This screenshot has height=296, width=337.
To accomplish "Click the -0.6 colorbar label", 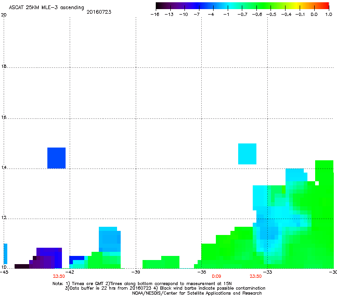I will [x=257, y=15].
